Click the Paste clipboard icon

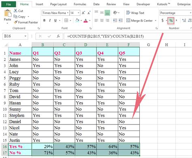pyautogui.click(x=8, y=13)
